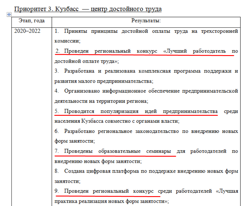Click the text 'развития малого предпринимательства;'
The width and height of the screenshot is (244, 206).
pyautogui.click(x=104, y=81)
